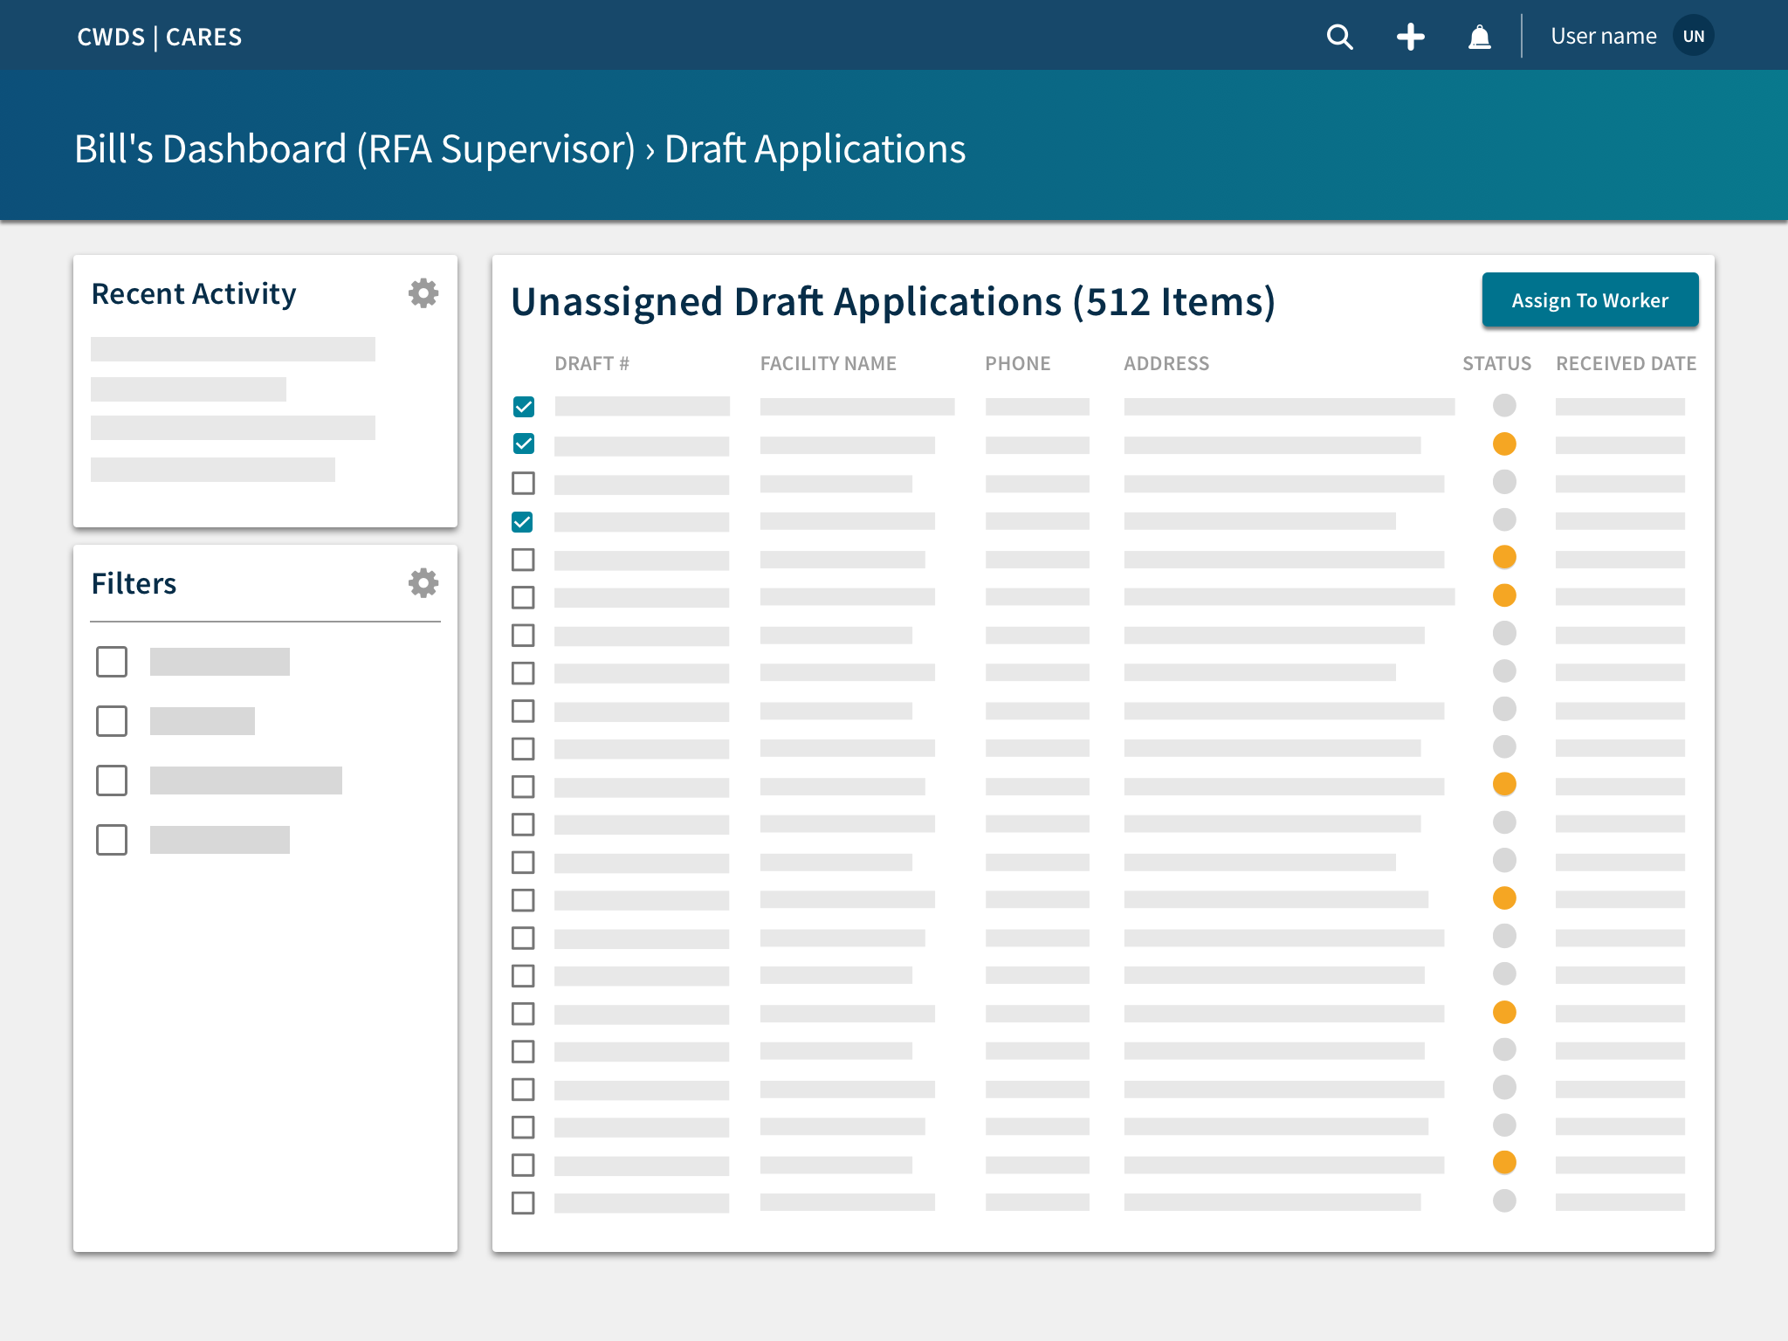Check the third row checkbox
1788x1341 pixels.
click(524, 483)
